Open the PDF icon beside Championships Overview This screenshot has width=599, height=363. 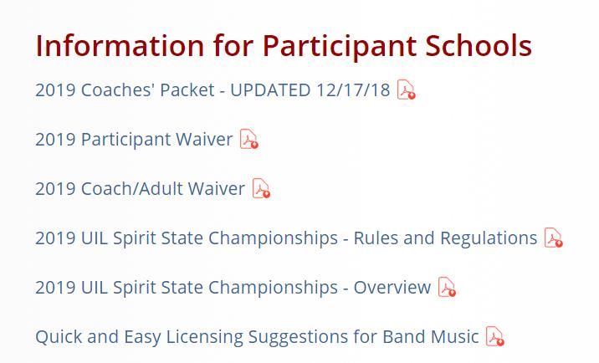[447, 287]
